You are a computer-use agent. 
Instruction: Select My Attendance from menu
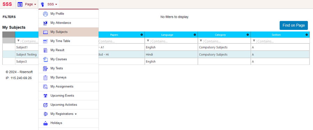tap(69, 23)
